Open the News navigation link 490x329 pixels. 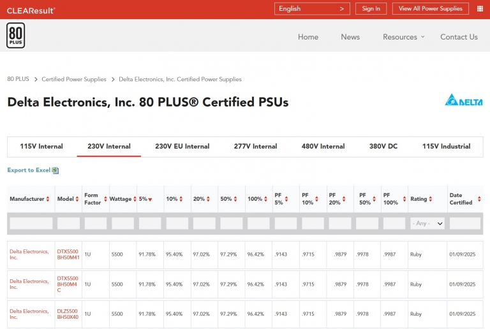pos(350,37)
